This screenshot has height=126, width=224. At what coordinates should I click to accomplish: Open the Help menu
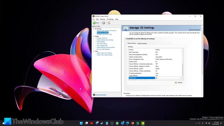coord(117,19)
